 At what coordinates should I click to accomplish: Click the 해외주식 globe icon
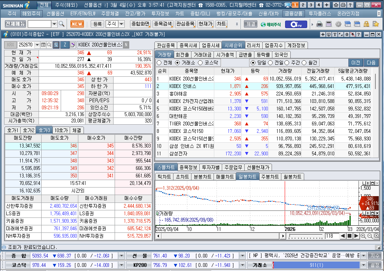270,24
